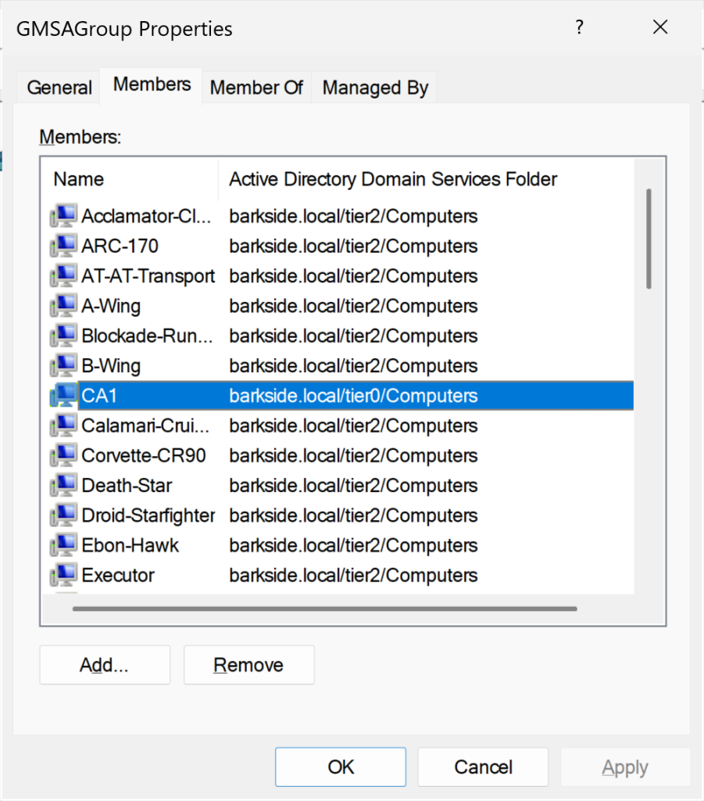Click the vertical scrollbar of the members list
This screenshot has height=801, width=704.
(649, 239)
